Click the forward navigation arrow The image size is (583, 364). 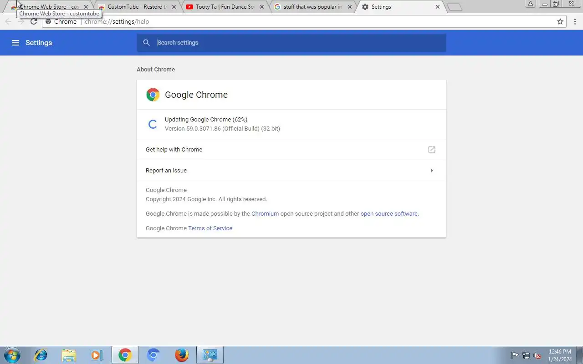pyautogui.click(x=21, y=21)
